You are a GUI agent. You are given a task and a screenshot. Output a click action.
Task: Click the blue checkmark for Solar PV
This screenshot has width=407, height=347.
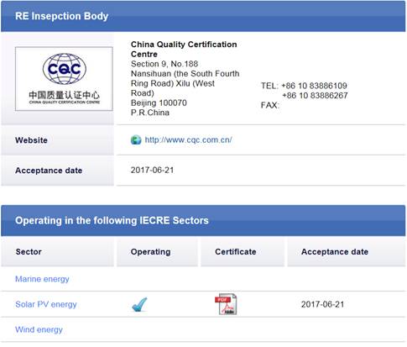[x=139, y=305]
